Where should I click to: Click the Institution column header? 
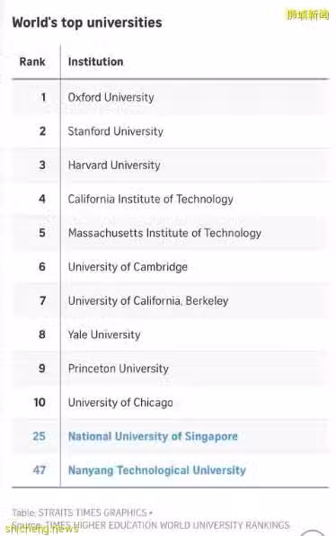pos(95,62)
